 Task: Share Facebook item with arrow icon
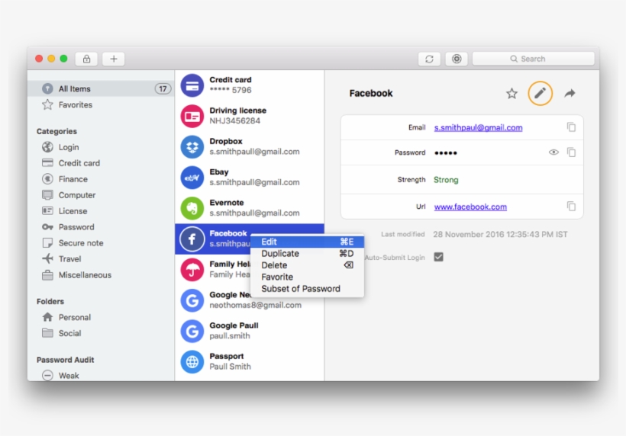click(570, 94)
